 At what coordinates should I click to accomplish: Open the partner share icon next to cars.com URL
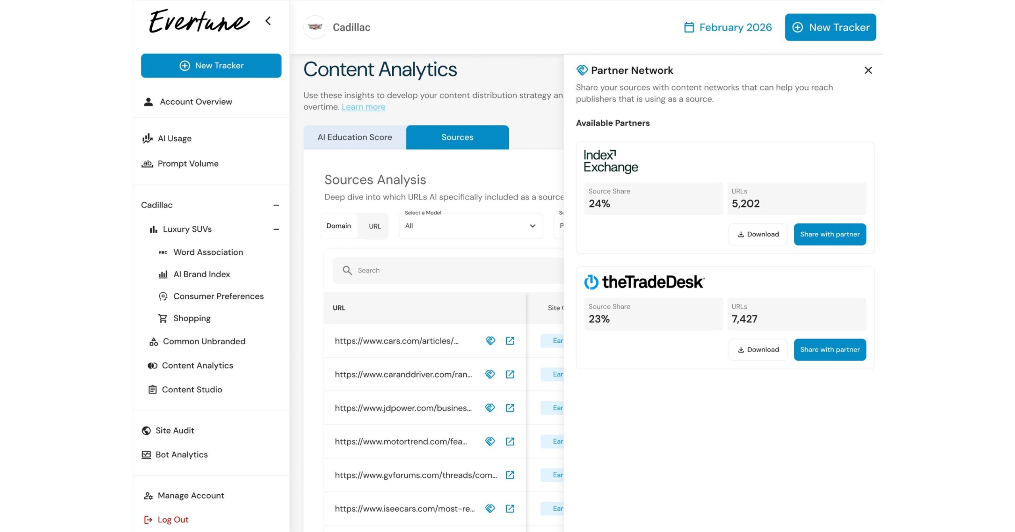[x=490, y=340]
